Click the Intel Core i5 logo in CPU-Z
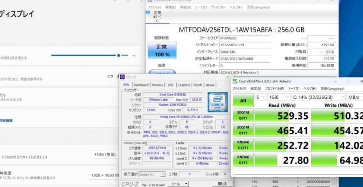 point(217,102)
